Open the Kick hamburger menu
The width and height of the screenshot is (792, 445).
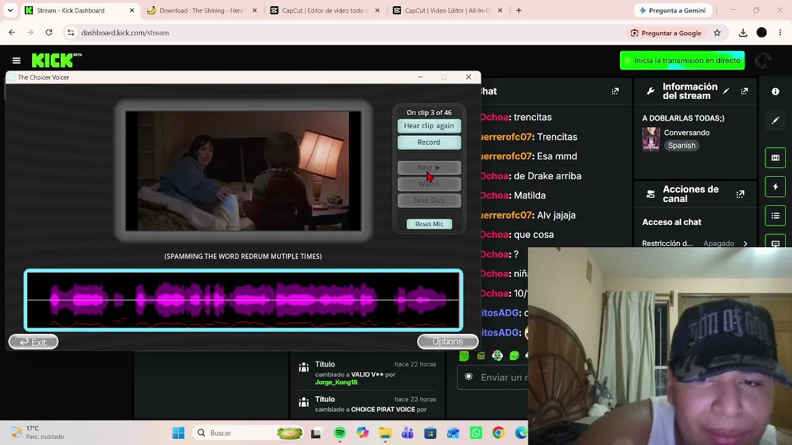(17, 61)
